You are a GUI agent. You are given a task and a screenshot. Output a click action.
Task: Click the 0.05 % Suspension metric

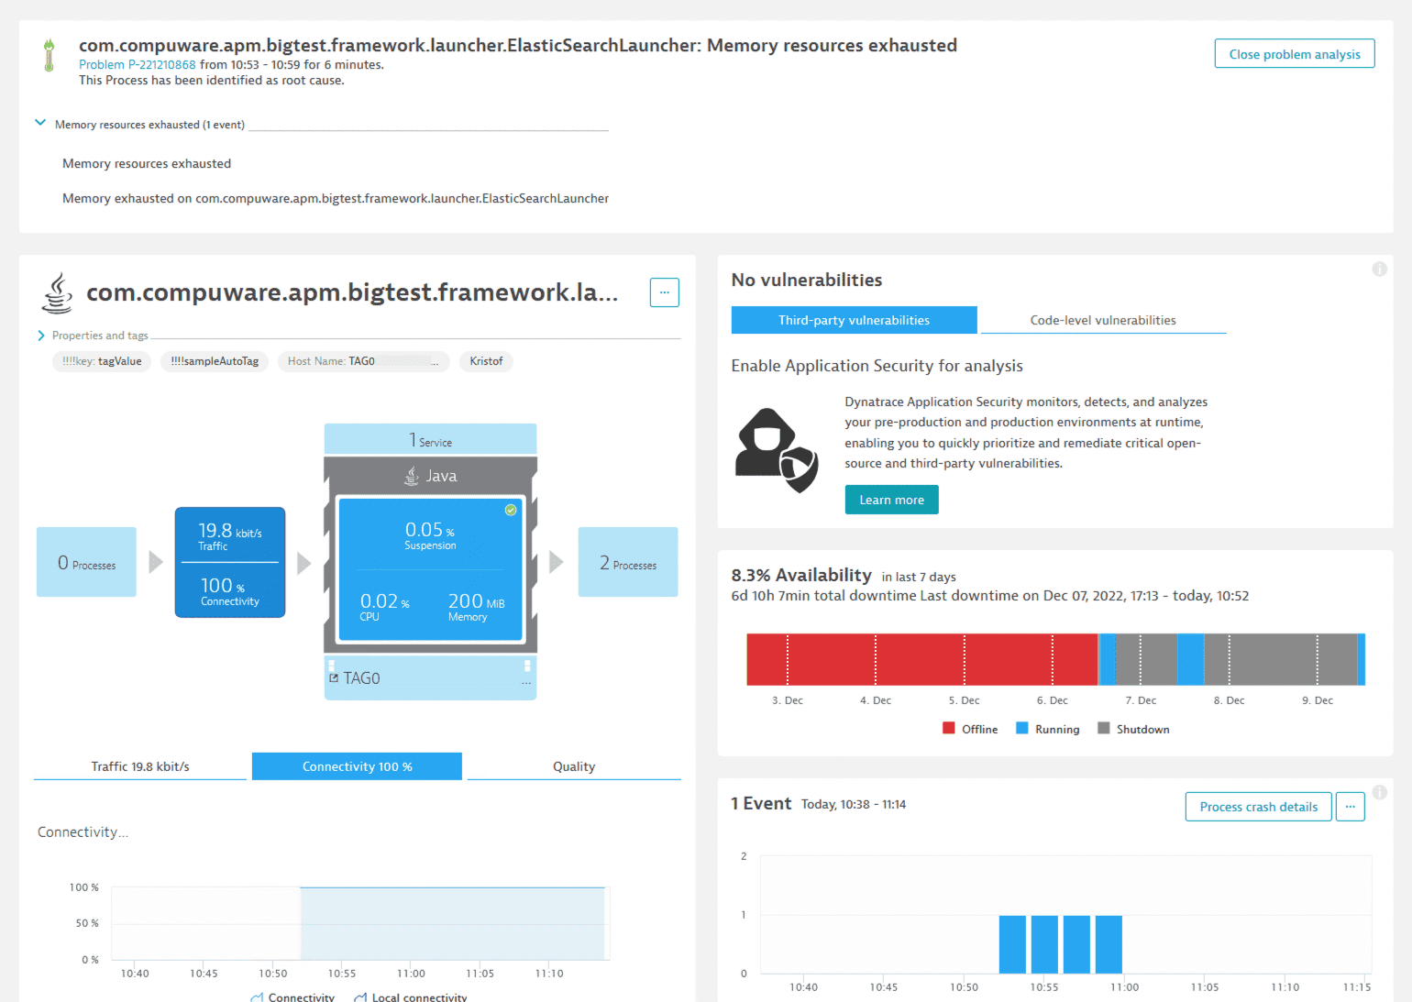pos(430,535)
